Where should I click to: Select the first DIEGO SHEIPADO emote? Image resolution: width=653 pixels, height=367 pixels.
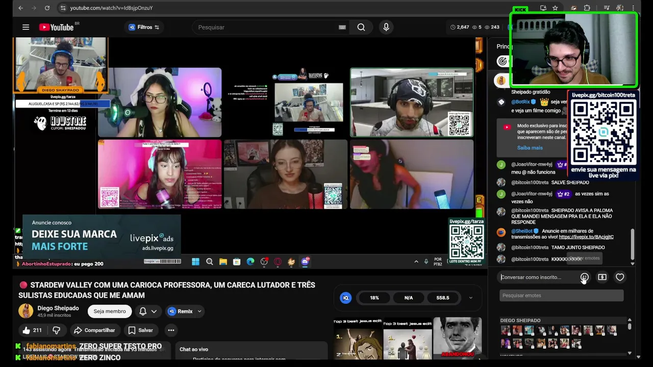coord(505,330)
